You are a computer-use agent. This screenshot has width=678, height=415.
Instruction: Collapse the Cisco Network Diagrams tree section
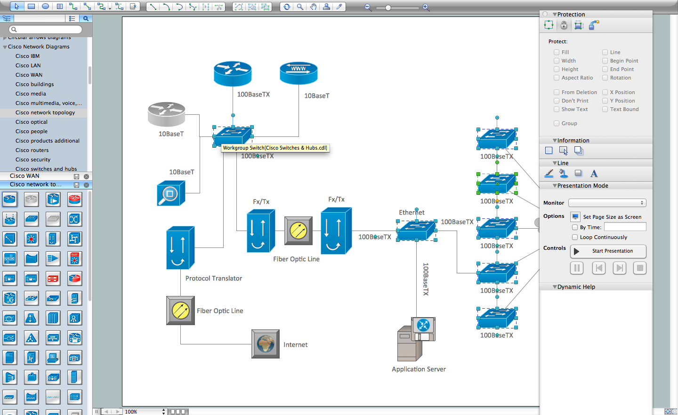click(x=4, y=47)
